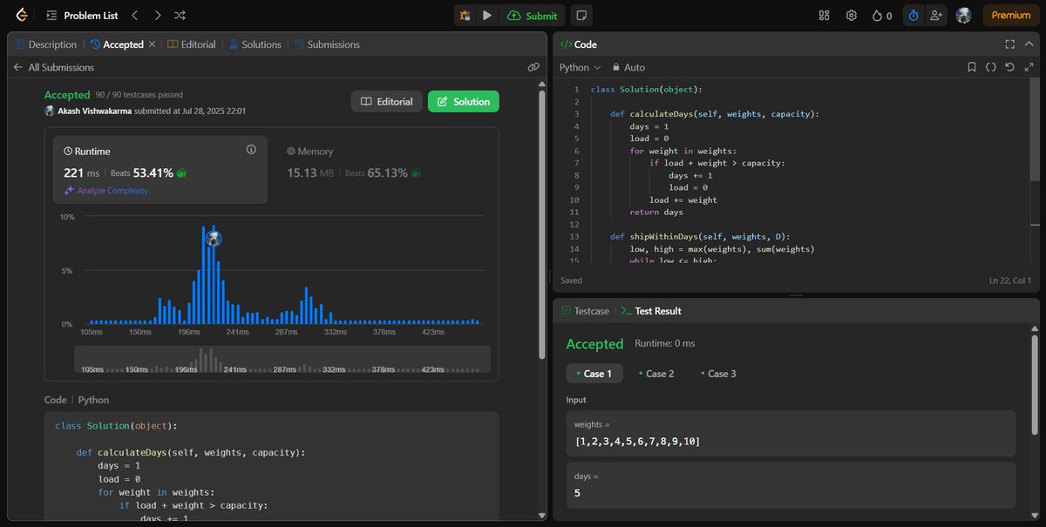Switch to the Description tab
The image size is (1046, 527).
[x=47, y=44]
